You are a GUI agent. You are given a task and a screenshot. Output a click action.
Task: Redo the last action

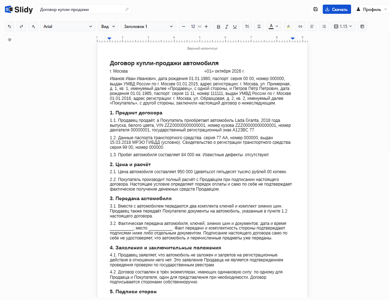[21, 27]
